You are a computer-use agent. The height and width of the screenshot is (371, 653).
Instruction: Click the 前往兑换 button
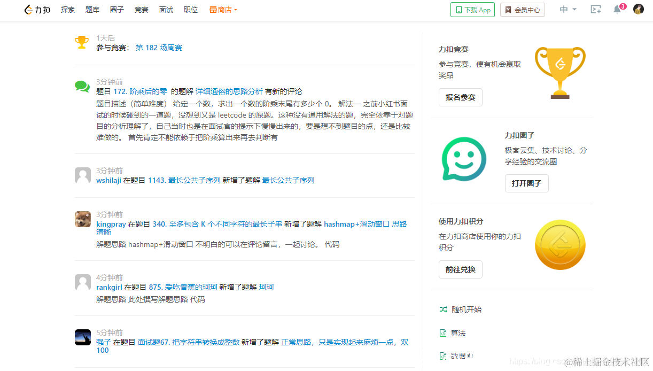pos(461,269)
